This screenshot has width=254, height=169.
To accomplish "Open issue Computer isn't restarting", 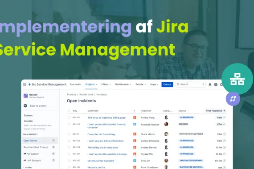I will (x=101, y=134).
